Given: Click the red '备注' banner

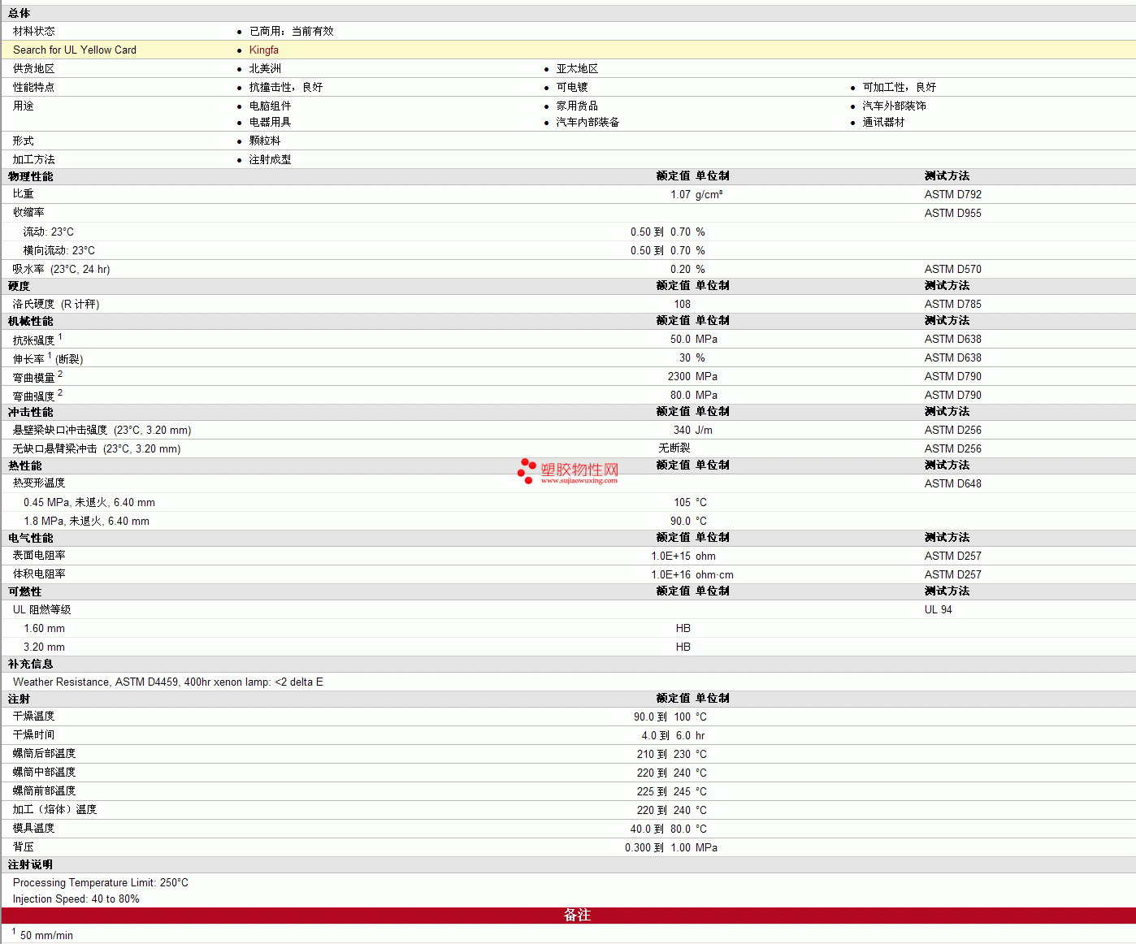Looking at the screenshot, I should tap(568, 916).
